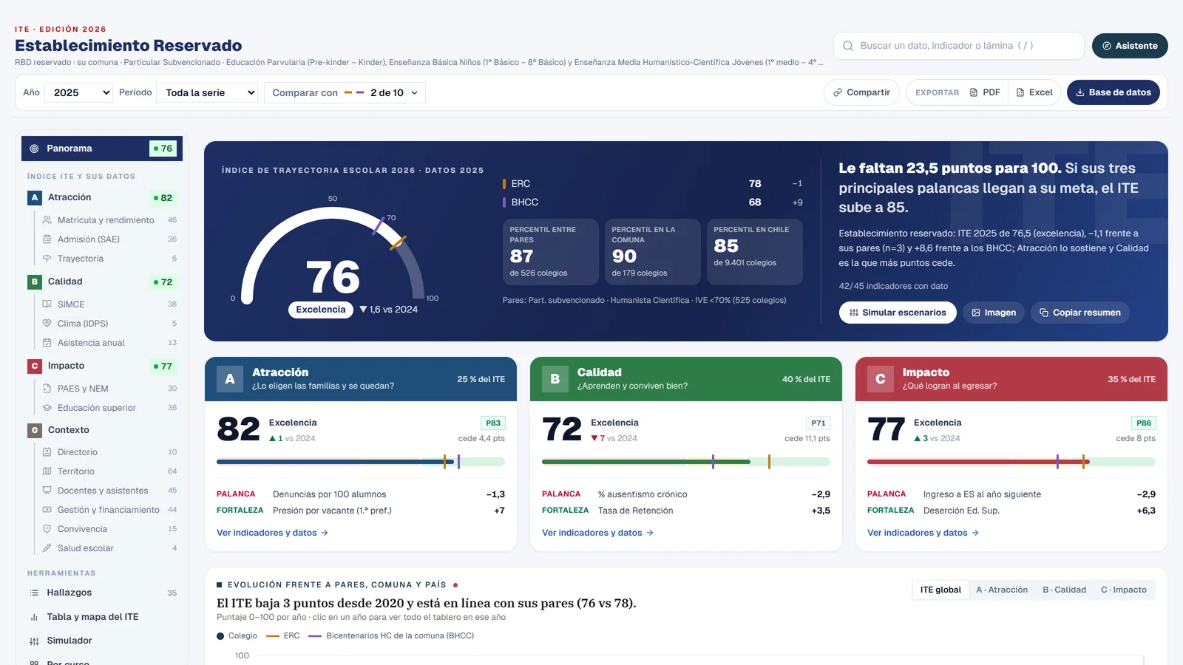Open the Año 2025 dropdown

click(x=78, y=92)
